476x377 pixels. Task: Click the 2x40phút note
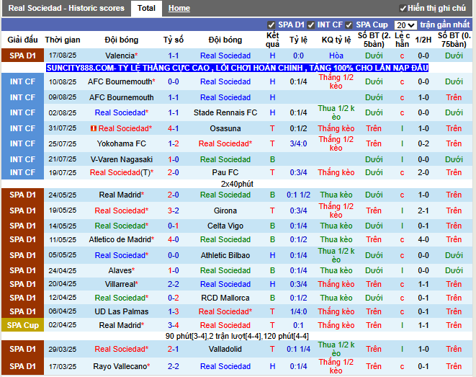point(237,184)
